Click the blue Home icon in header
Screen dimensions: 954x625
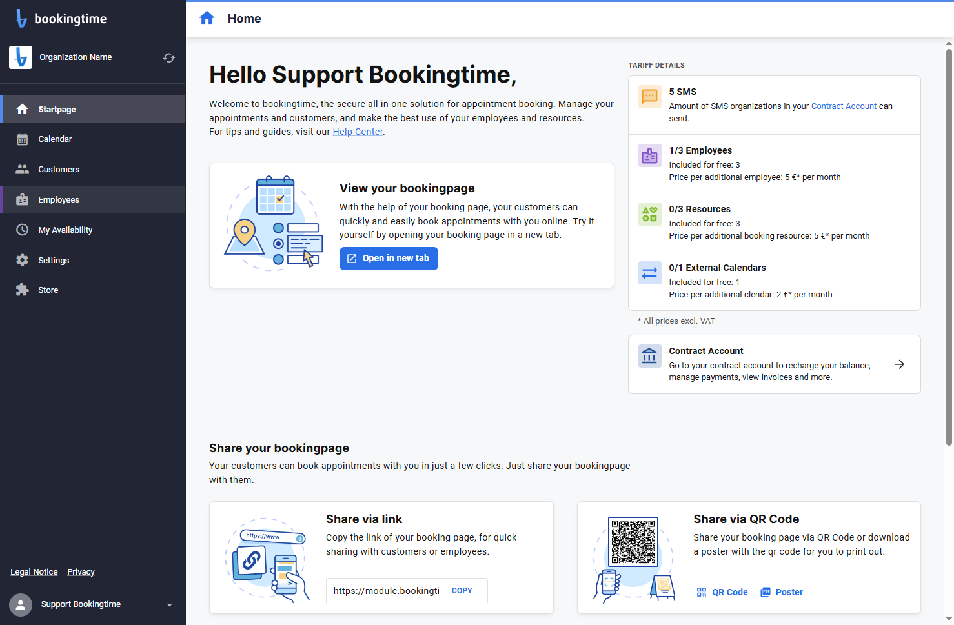click(207, 18)
